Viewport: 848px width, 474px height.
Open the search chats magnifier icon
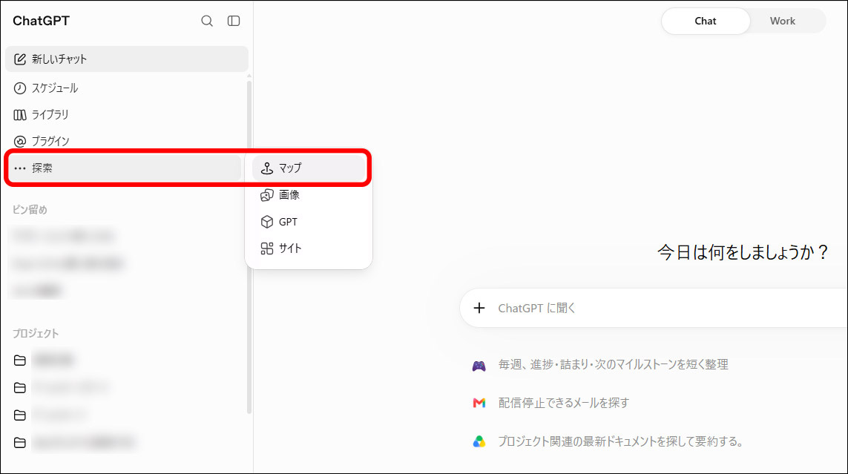click(206, 21)
